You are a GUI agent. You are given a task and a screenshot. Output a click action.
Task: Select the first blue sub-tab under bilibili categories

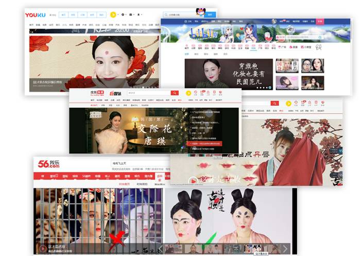(x=187, y=54)
